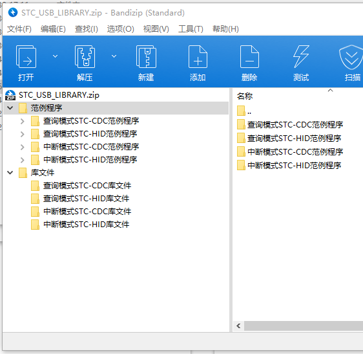Select 查询模式STC-HID范例程序 tree item
This screenshot has width=363, height=354.
(90, 134)
